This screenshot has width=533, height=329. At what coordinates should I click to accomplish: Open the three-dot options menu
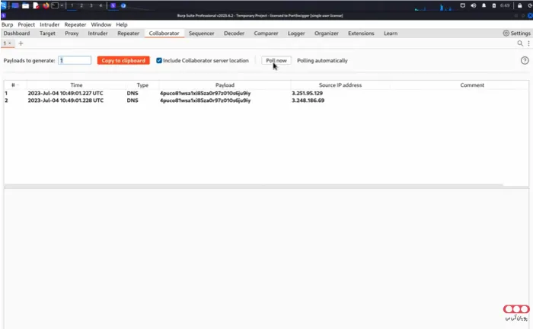528,43
